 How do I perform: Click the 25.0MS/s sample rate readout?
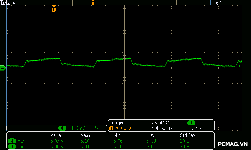162,123
